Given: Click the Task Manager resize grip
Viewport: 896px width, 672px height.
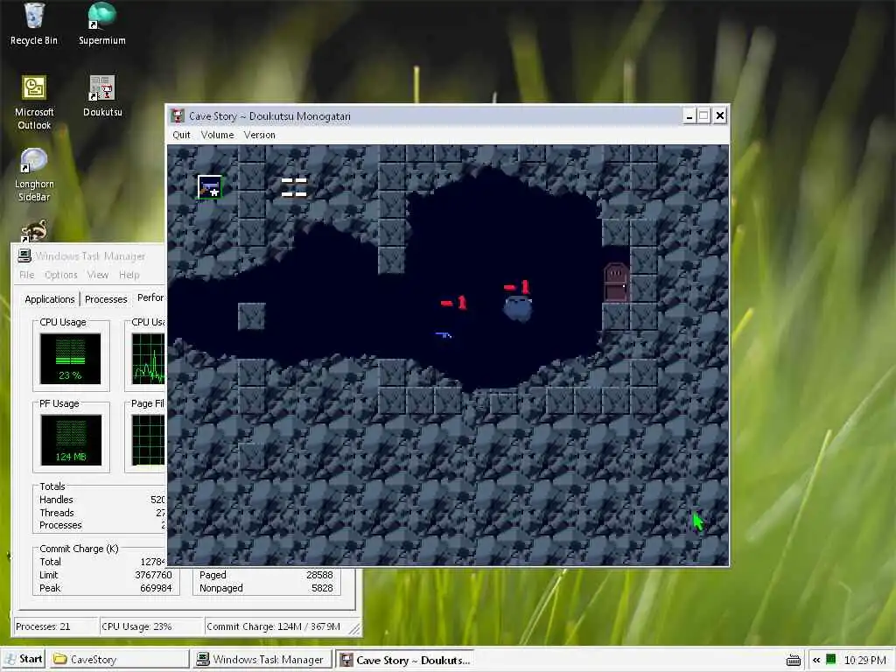Looking at the screenshot, I should (x=354, y=628).
